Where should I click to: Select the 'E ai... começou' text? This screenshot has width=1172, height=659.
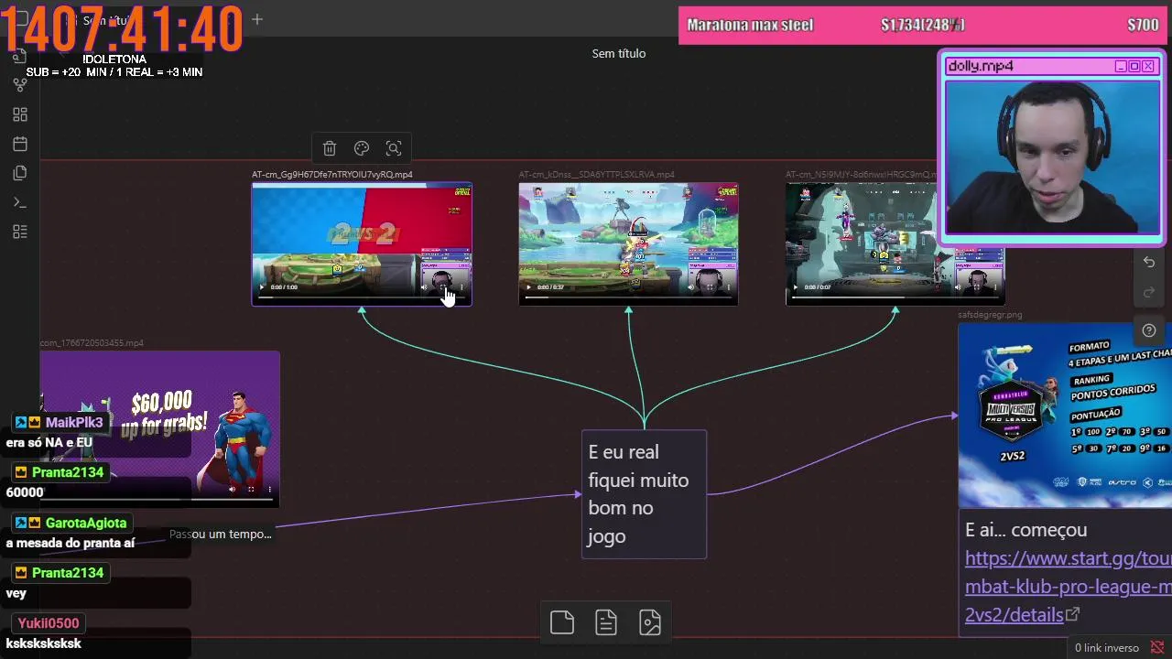(x=1025, y=530)
